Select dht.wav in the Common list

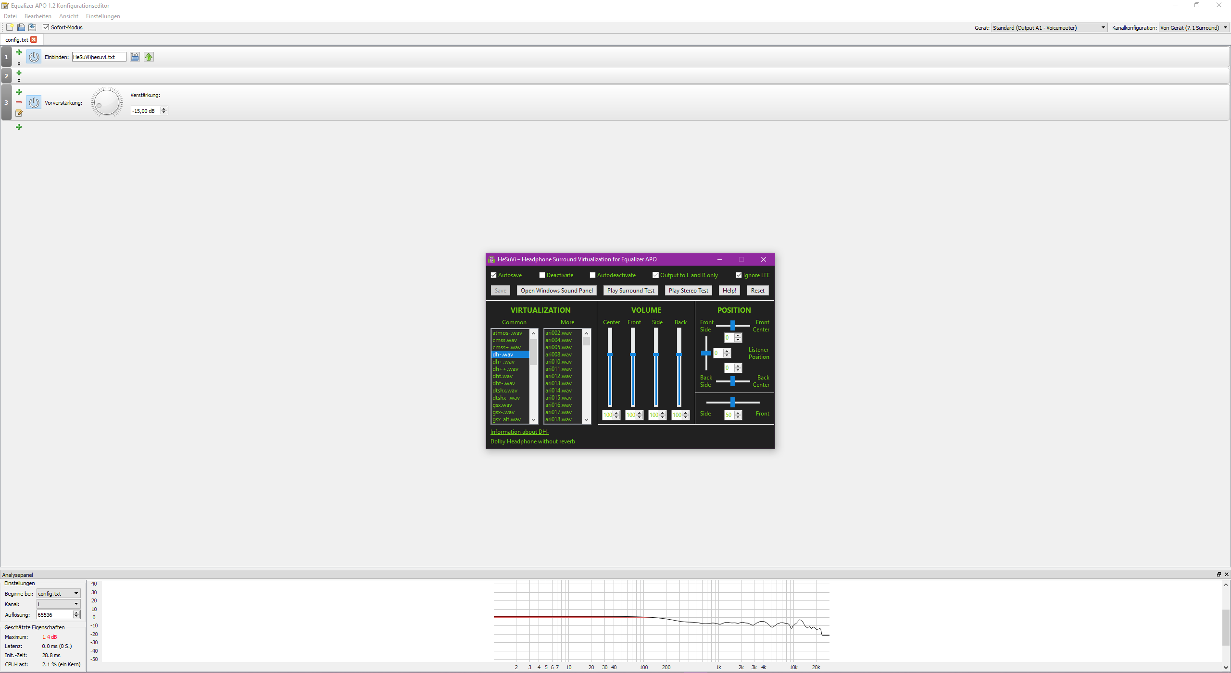(502, 376)
